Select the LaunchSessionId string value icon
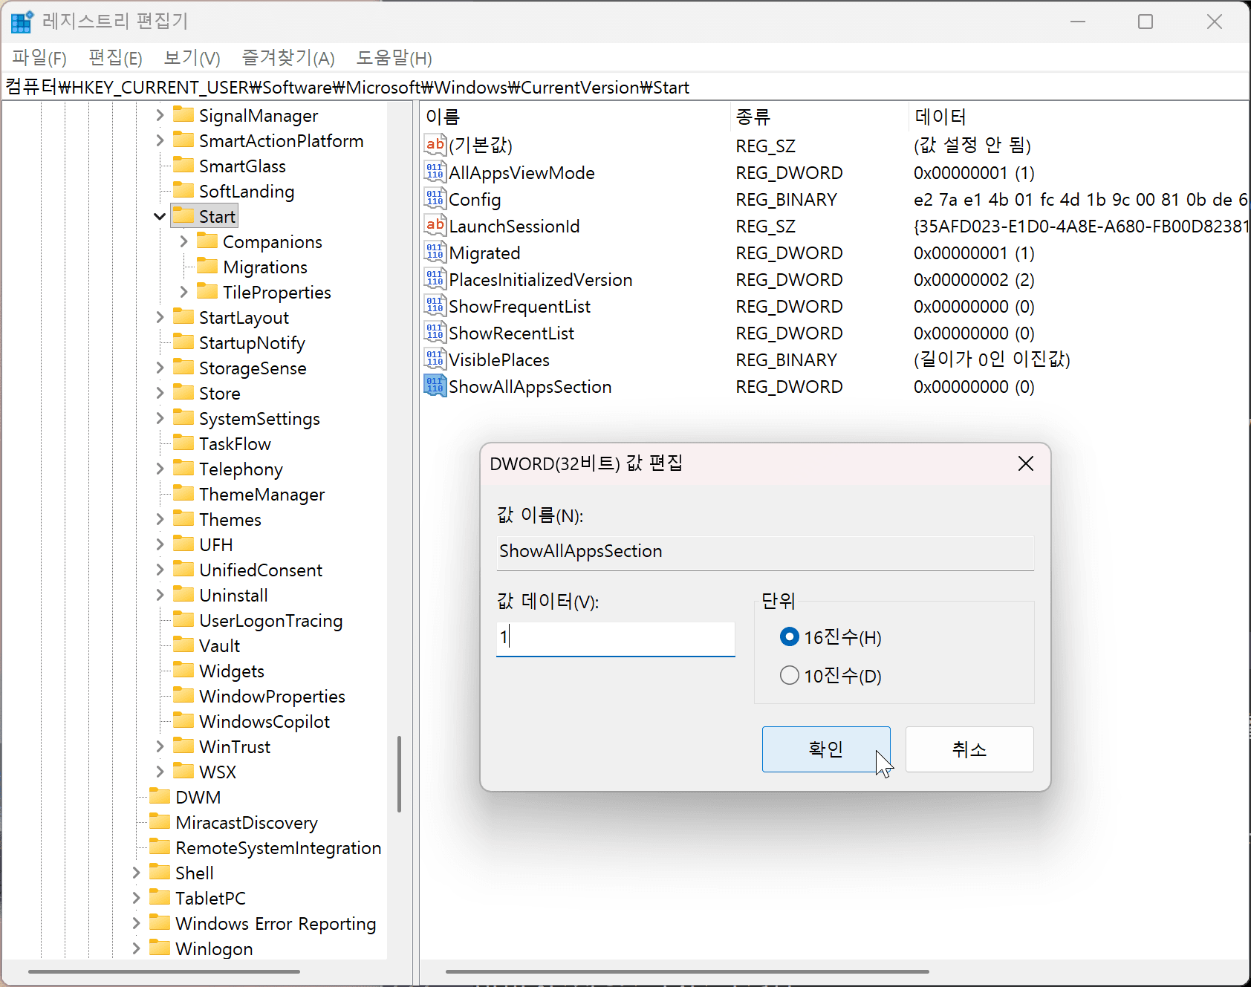The image size is (1251, 987). (435, 225)
